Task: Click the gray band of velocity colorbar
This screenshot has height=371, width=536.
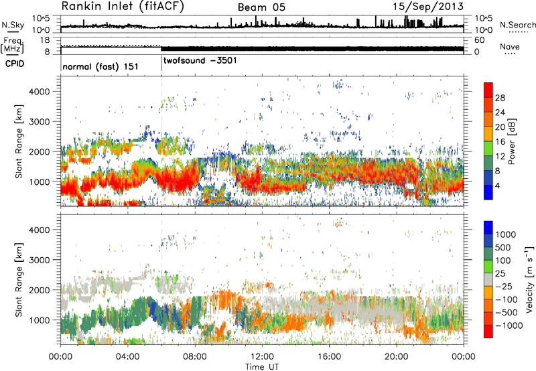Action: pos(488,279)
